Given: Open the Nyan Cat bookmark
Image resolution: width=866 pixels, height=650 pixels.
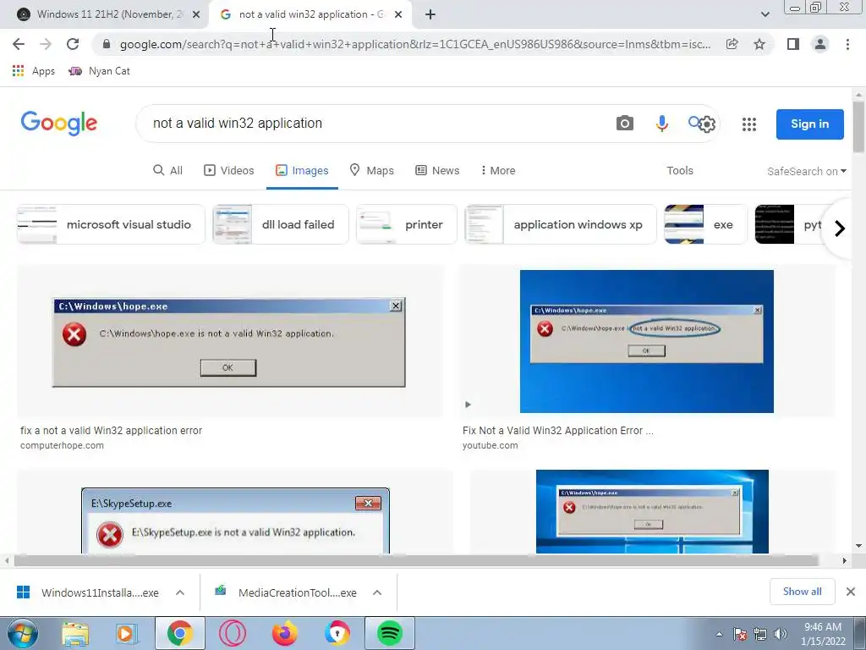Looking at the screenshot, I should pos(100,71).
